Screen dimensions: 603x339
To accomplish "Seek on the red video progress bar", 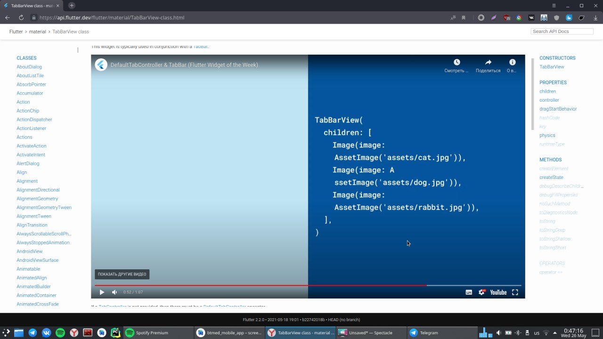I will click(x=261, y=285).
